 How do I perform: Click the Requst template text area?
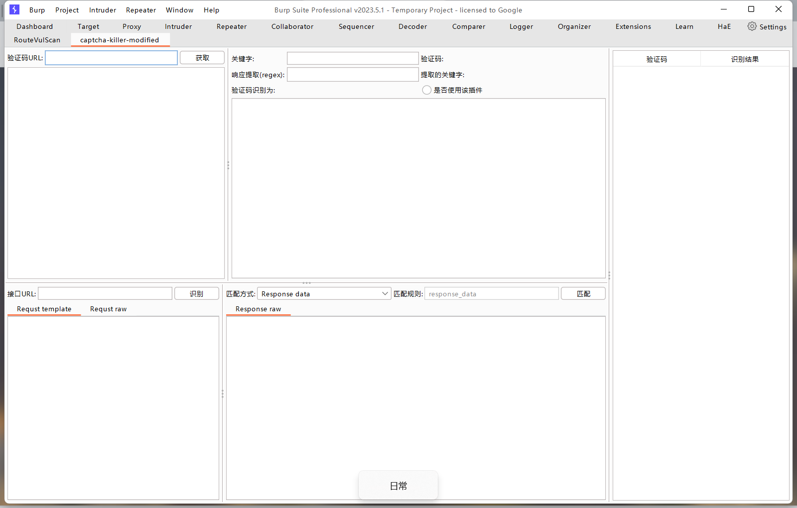(x=113, y=408)
